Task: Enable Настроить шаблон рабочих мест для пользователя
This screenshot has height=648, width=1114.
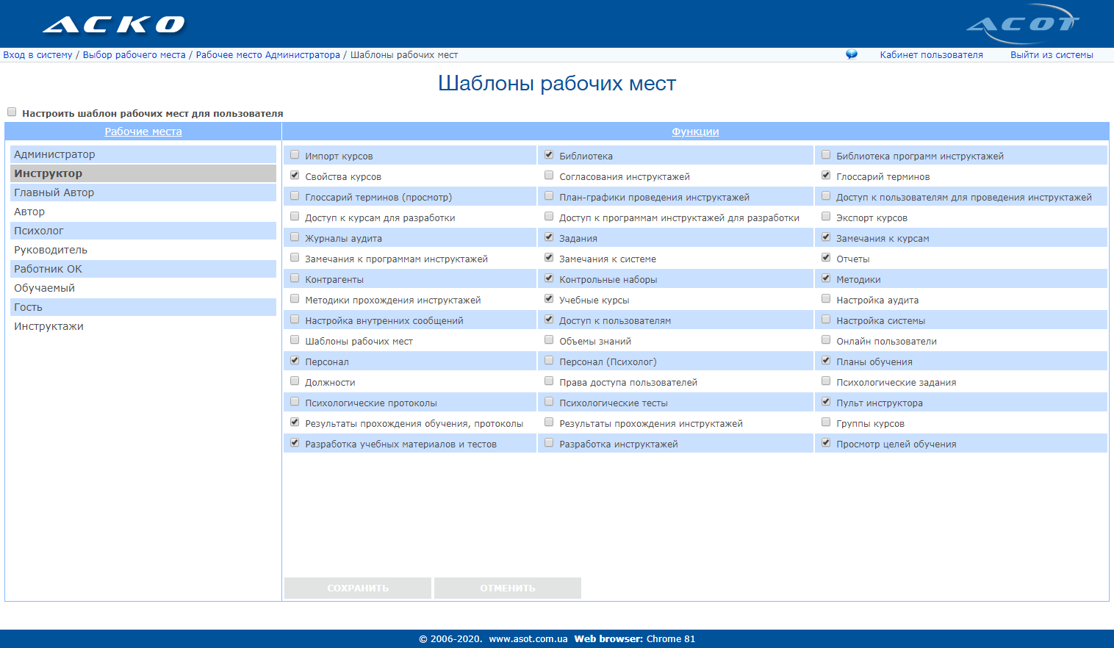Action: 12,112
